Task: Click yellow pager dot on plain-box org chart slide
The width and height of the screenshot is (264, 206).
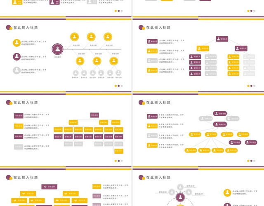Action: (x=115, y=161)
